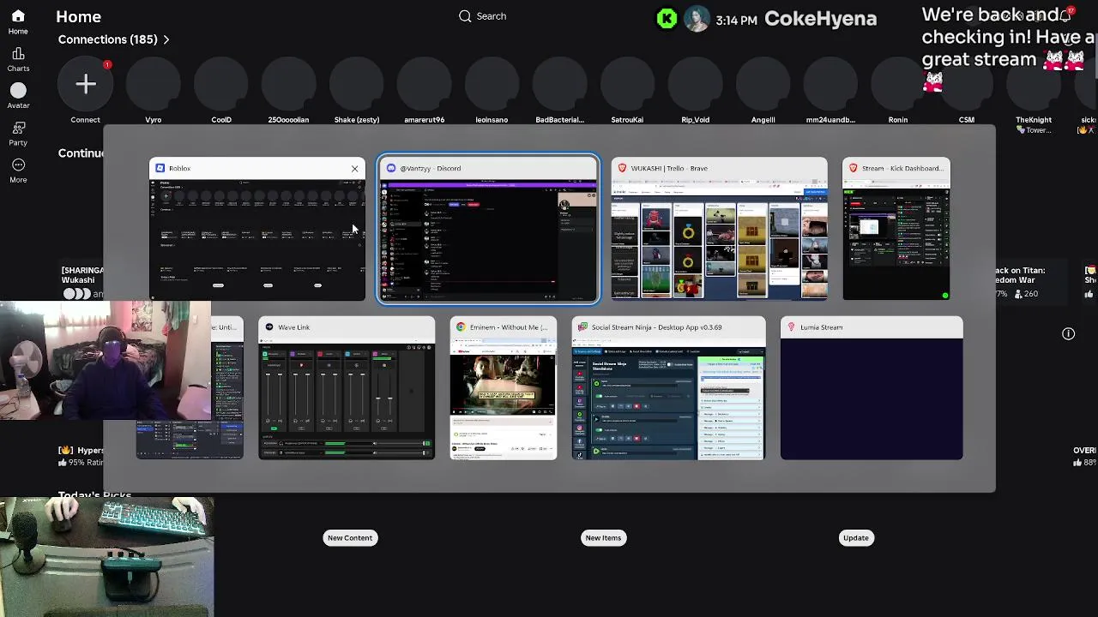Click the green Kick logo icon
The height and width of the screenshot is (617, 1098).
click(667, 19)
